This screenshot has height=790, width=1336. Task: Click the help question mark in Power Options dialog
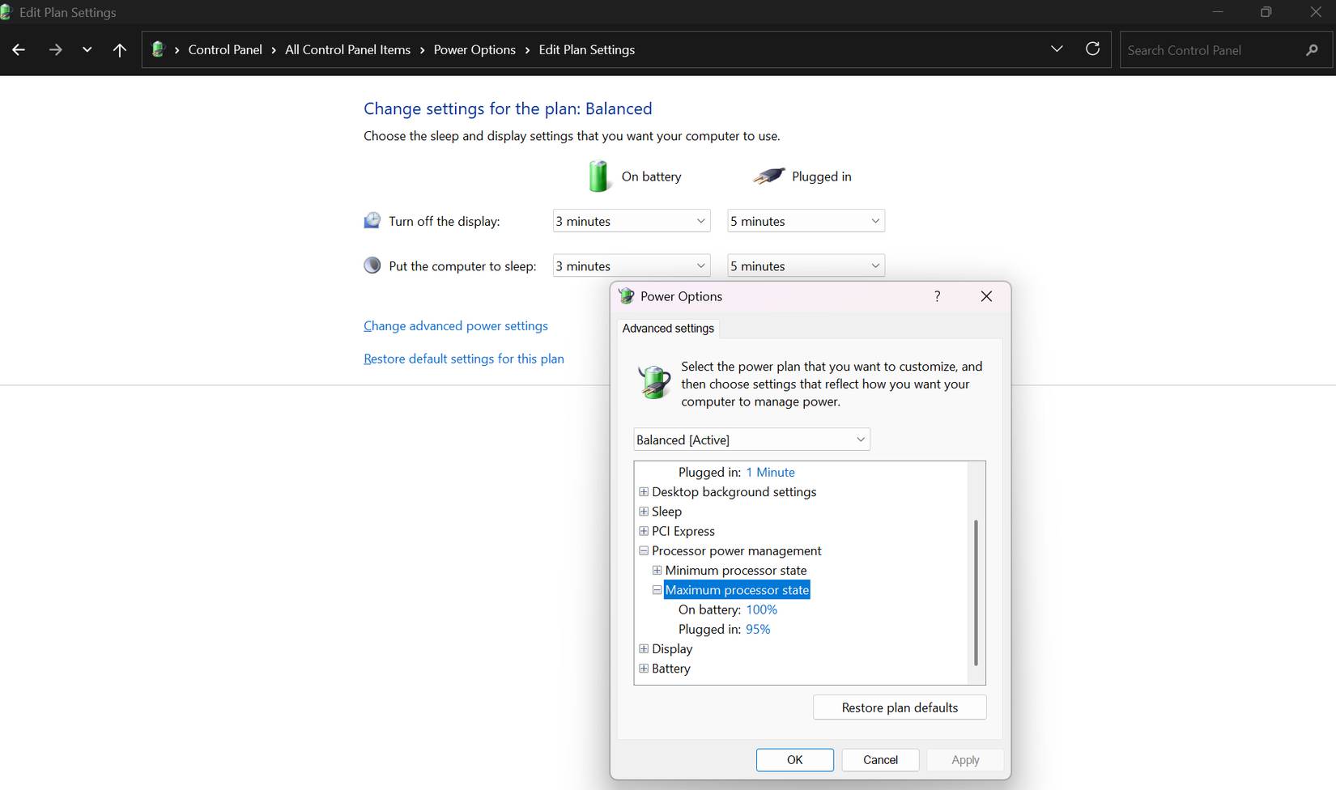(937, 296)
